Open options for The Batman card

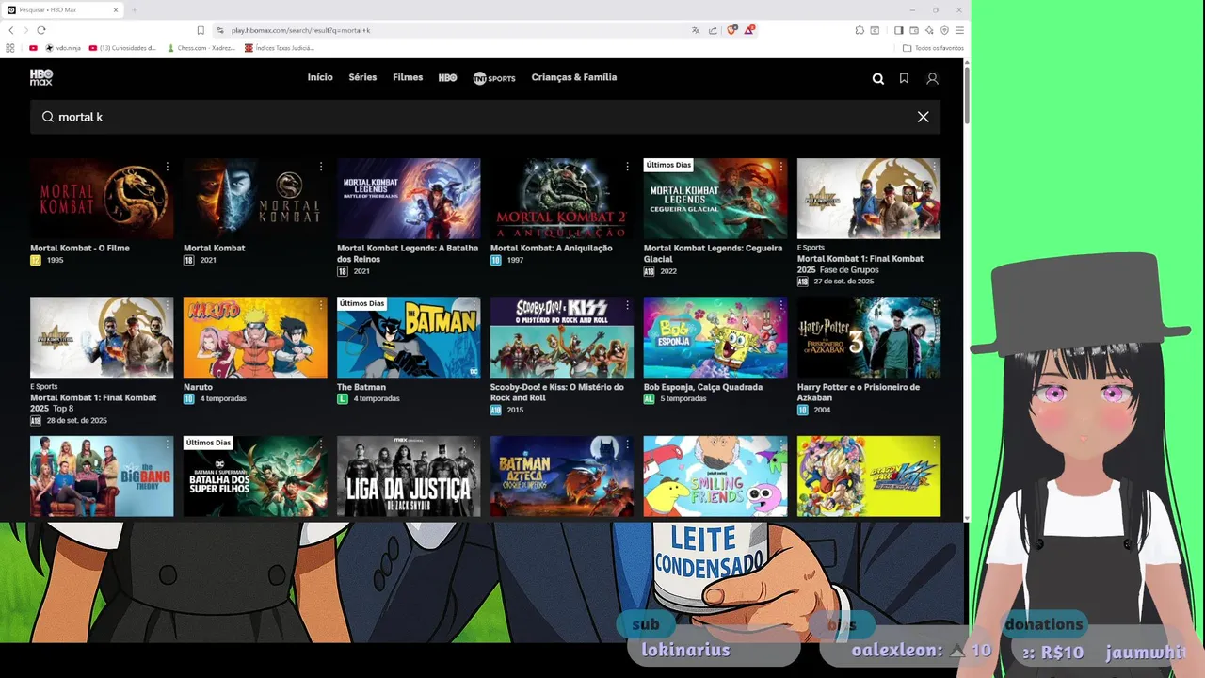point(474,306)
